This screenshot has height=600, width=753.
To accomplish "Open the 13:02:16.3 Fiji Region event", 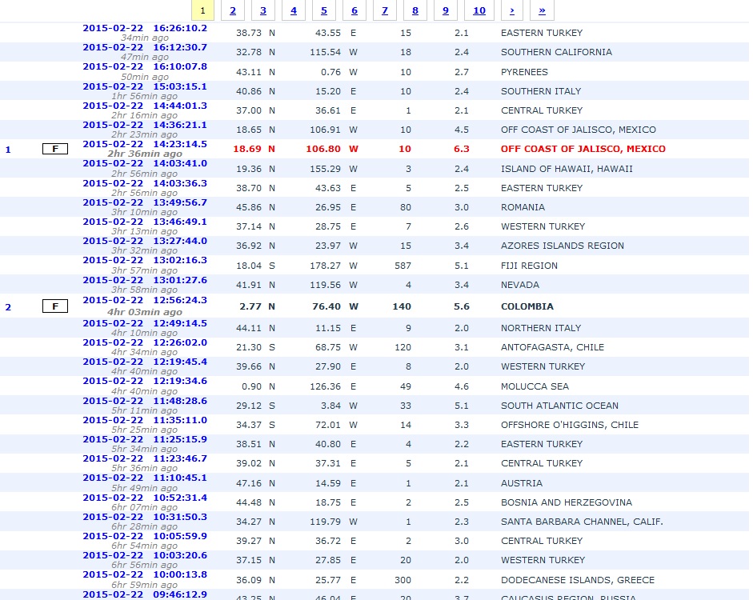I will click(145, 260).
